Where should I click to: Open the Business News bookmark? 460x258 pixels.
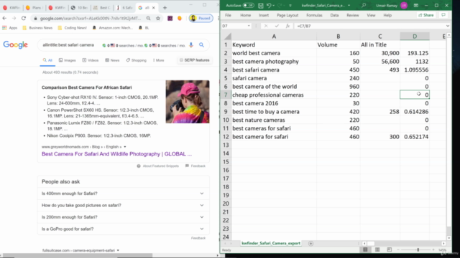(x=37, y=28)
